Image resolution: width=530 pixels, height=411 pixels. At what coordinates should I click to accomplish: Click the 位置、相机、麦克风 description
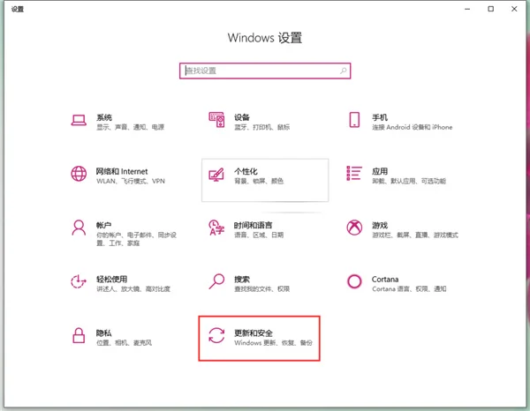124,343
